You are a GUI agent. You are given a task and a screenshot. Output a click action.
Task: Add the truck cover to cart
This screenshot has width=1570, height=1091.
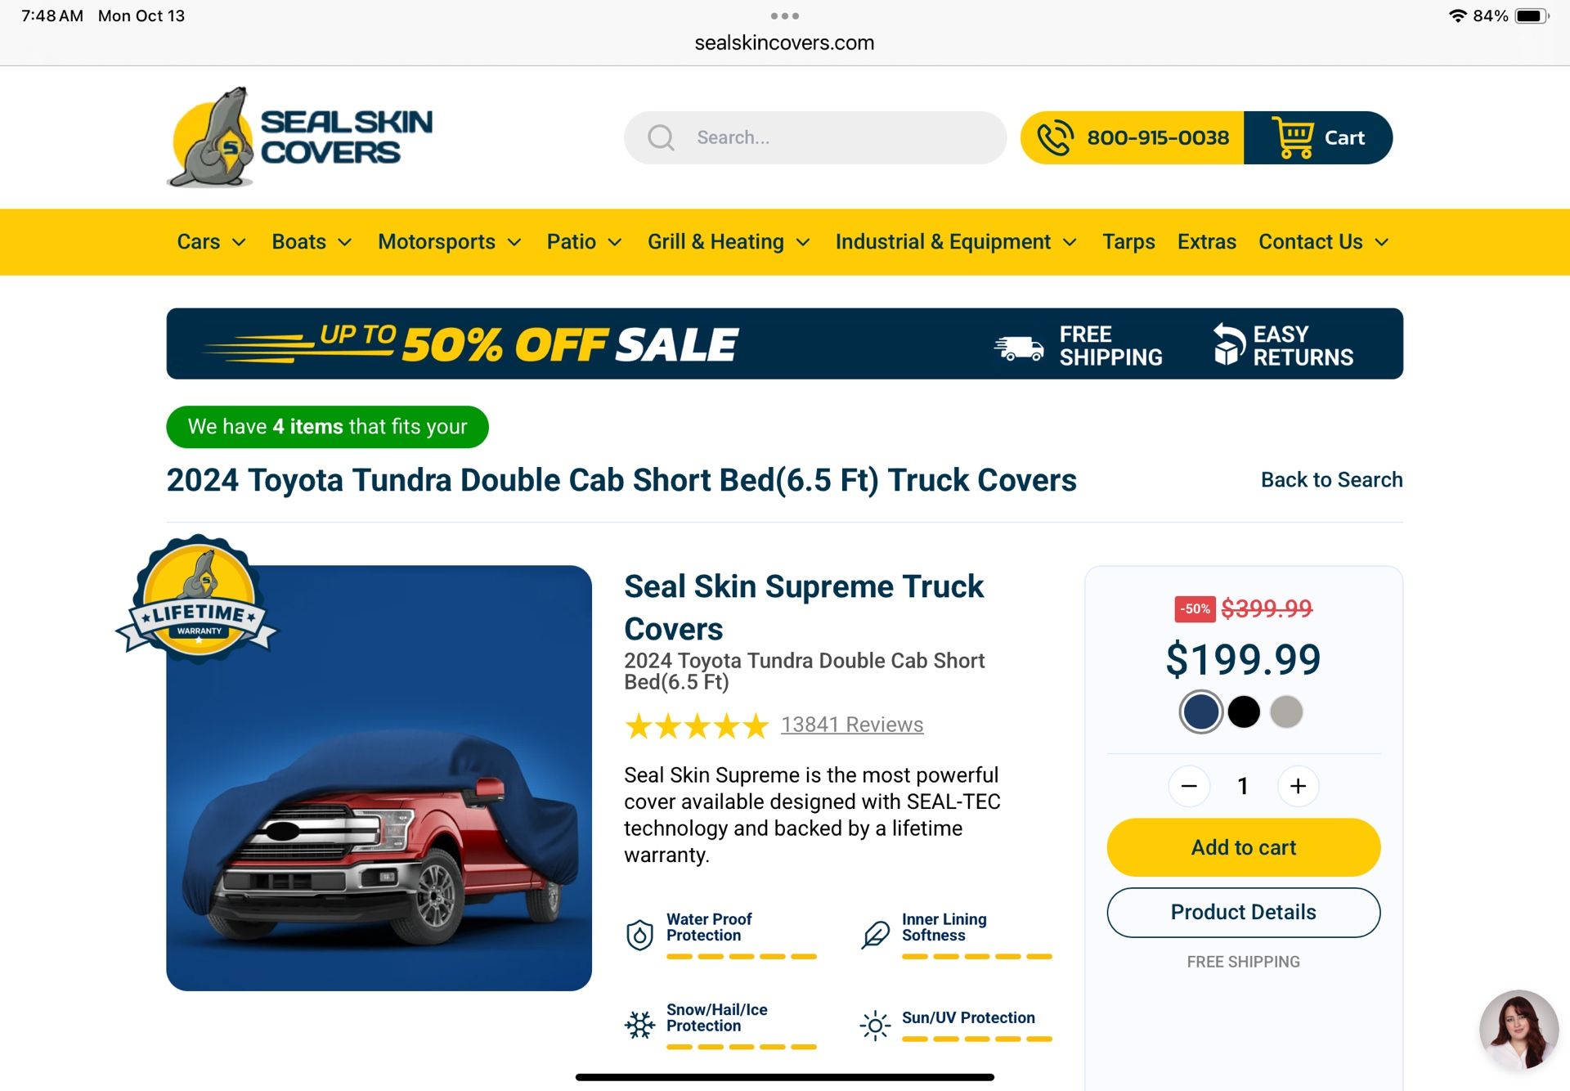click(1243, 847)
